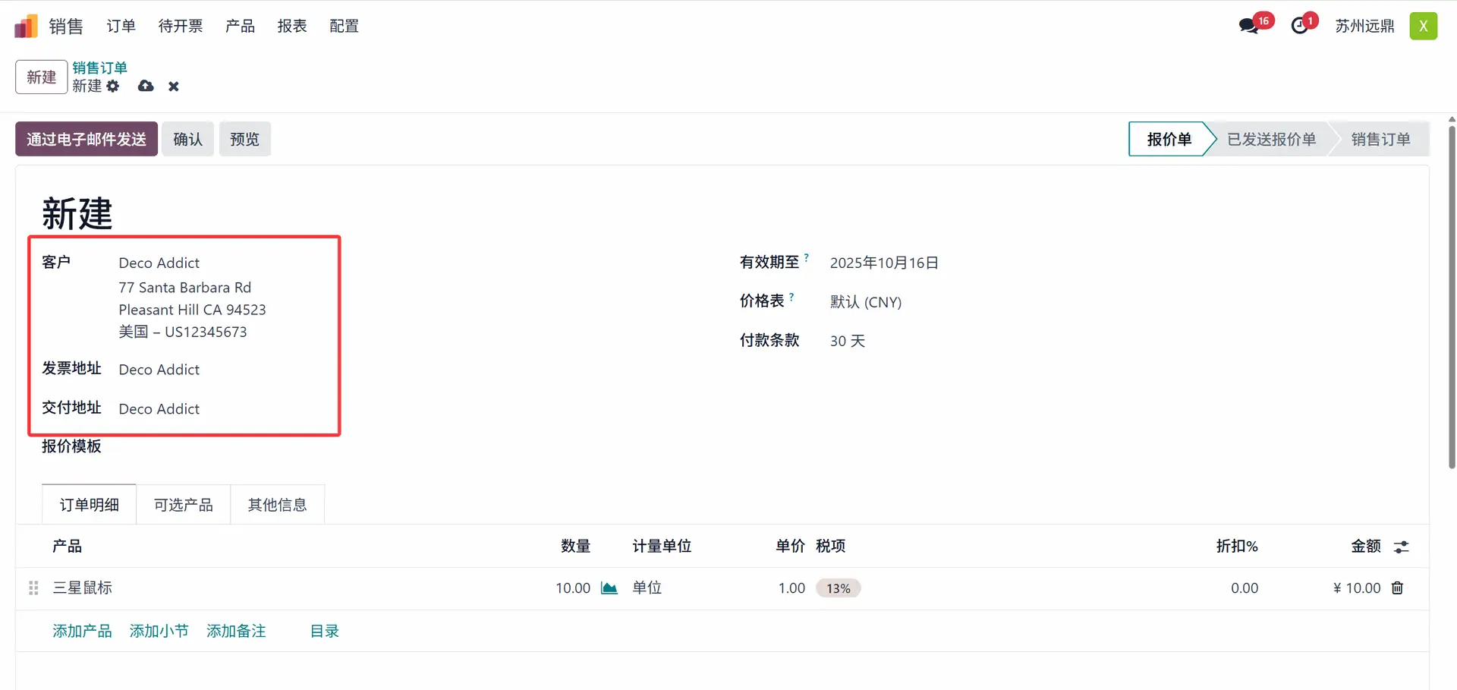The width and height of the screenshot is (1457, 690).
Task: Discard changes with the X icon
Action: tap(174, 87)
